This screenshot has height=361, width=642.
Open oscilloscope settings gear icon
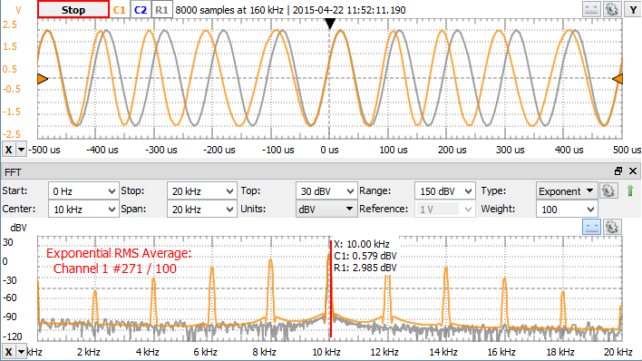click(612, 9)
